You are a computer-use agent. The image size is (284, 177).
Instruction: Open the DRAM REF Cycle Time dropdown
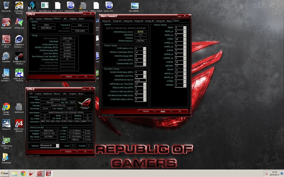click(x=145, y=76)
